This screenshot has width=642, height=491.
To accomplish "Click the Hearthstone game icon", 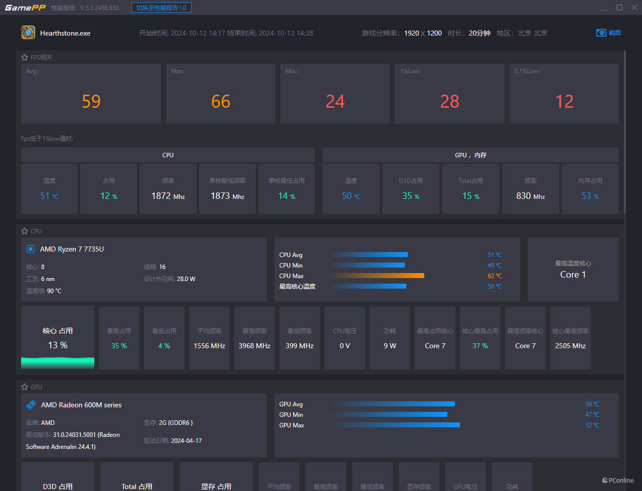I will [x=28, y=33].
